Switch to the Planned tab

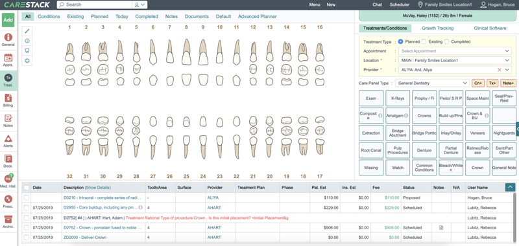pyautogui.click(x=100, y=17)
